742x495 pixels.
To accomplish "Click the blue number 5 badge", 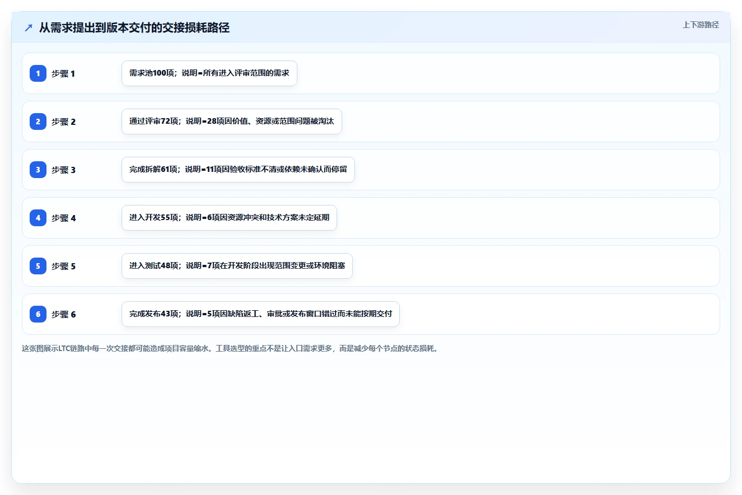I will [38, 266].
